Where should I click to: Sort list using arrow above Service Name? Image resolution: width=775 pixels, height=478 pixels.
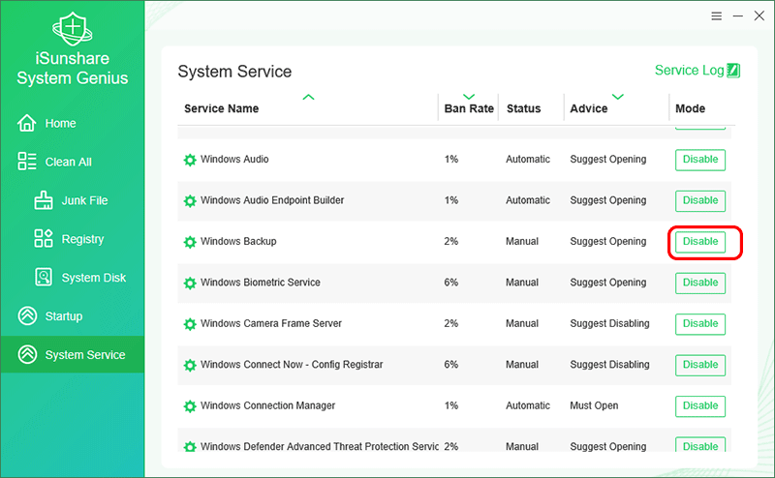308,97
